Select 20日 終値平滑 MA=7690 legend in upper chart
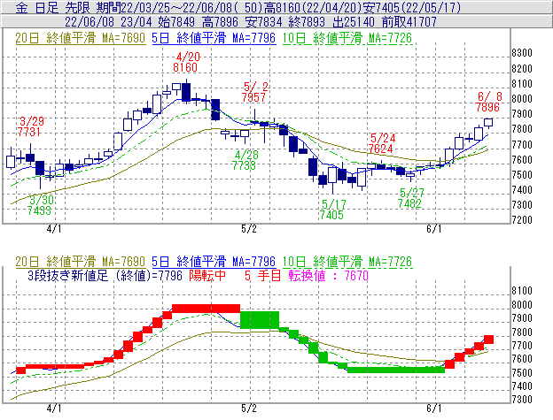The image size is (553, 420). coord(81,38)
